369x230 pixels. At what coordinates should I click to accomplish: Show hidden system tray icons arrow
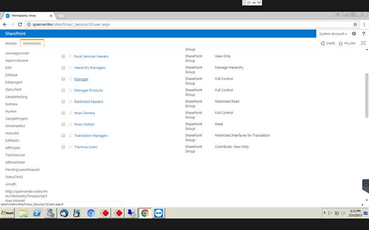(x=325, y=213)
